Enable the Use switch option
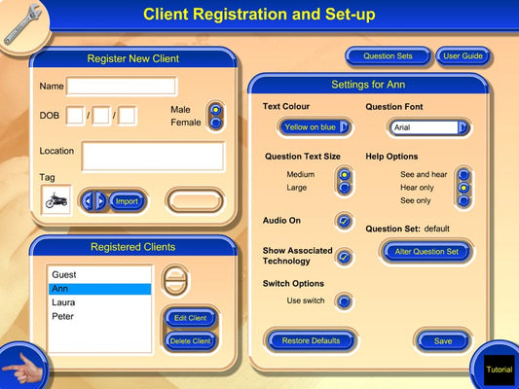 tap(345, 301)
